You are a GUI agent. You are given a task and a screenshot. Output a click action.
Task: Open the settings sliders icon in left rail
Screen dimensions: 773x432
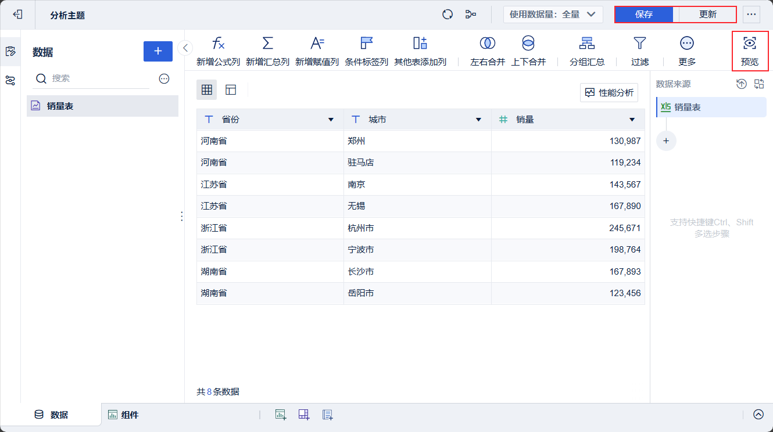10,81
